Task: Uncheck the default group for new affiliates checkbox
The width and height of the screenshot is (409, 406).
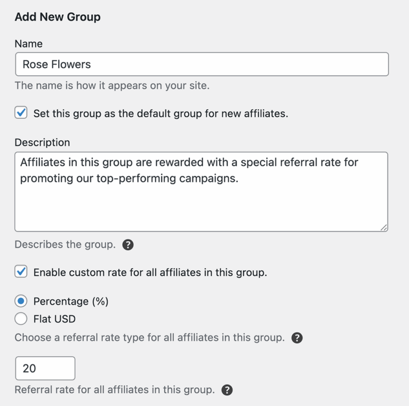Action: point(21,113)
